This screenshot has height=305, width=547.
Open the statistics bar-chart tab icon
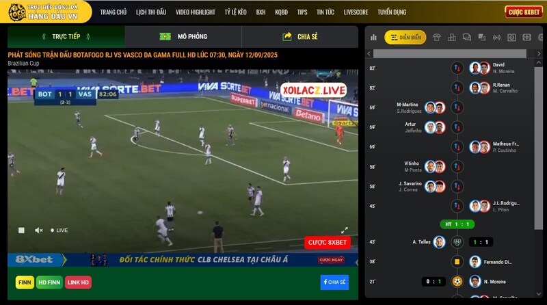(373, 38)
